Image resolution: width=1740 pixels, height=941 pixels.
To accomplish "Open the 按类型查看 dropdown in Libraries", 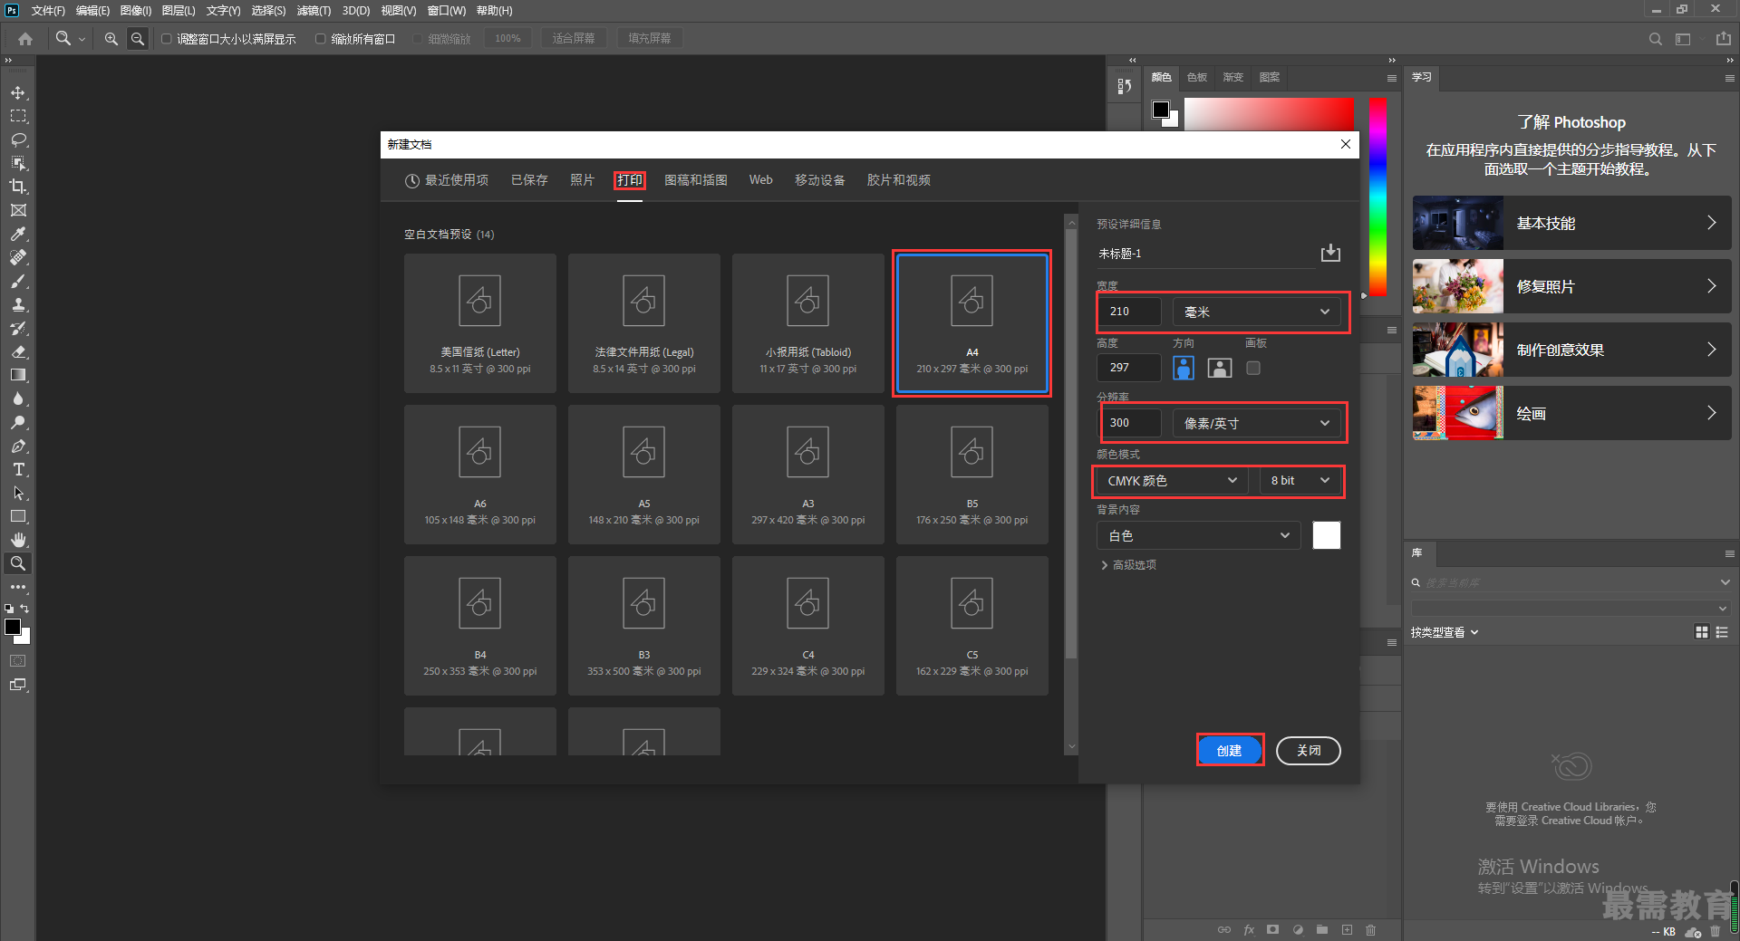I will coord(1445,632).
